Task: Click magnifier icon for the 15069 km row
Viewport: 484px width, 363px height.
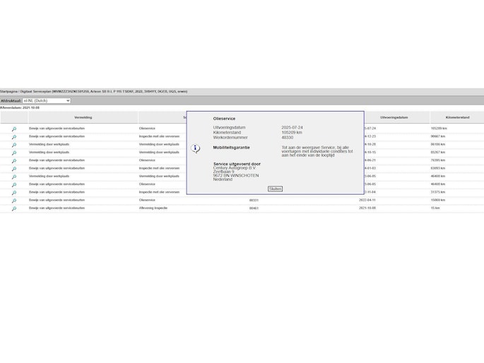Action: (x=13, y=201)
